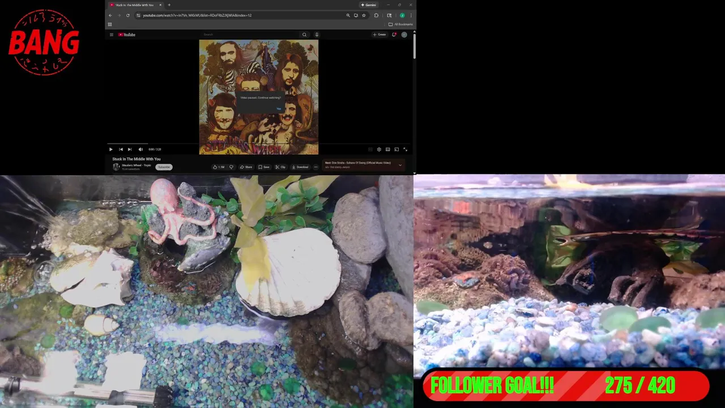Dislike the video
Viewport: 725px width, 408px height.
[x=231, y=167]
